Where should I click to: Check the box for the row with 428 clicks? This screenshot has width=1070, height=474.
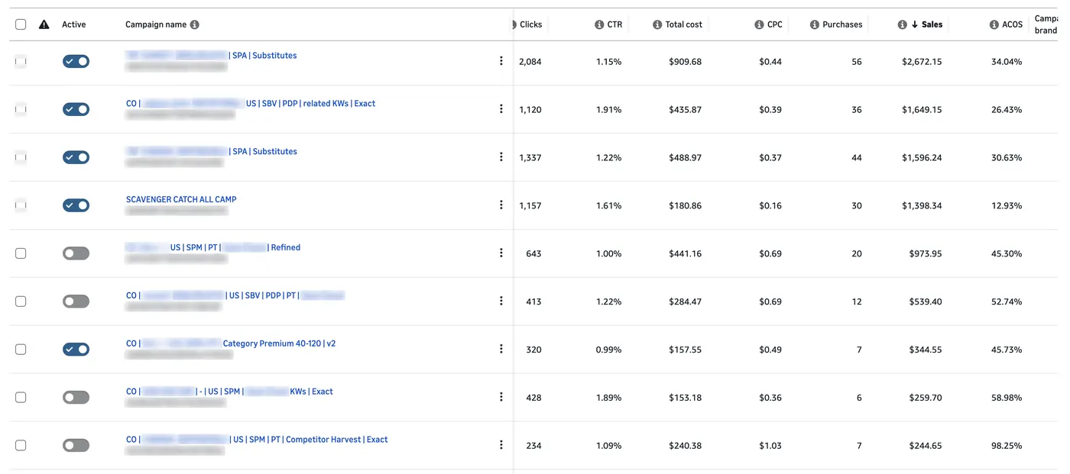click(21, 398)
